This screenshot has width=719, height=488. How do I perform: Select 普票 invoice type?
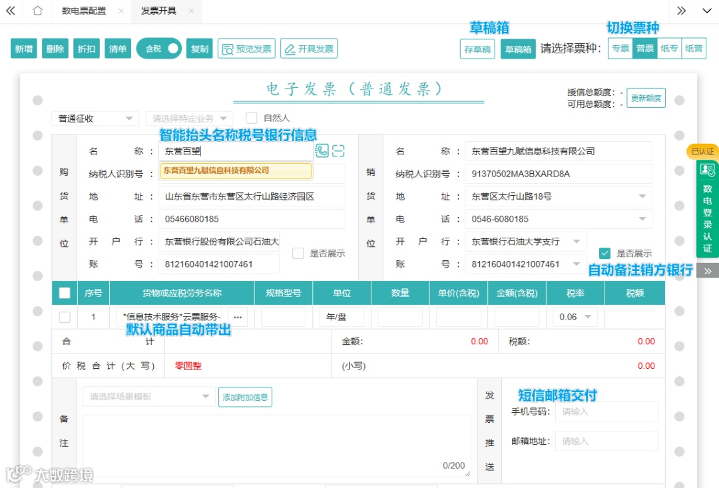tap(644, 48)
